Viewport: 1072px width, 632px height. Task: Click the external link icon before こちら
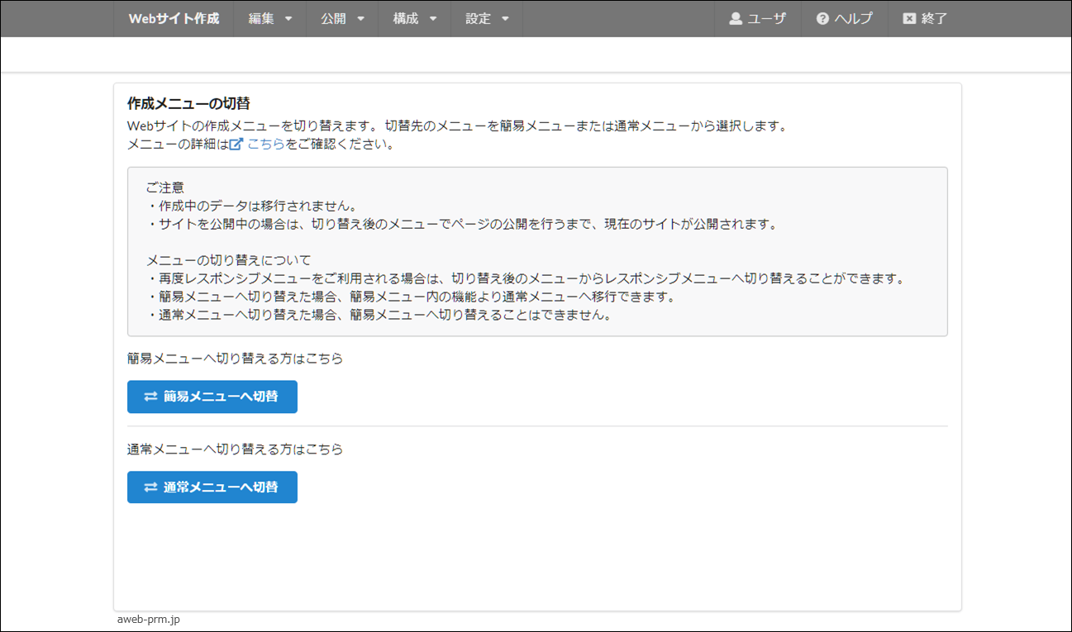click(x=236, y=145)
